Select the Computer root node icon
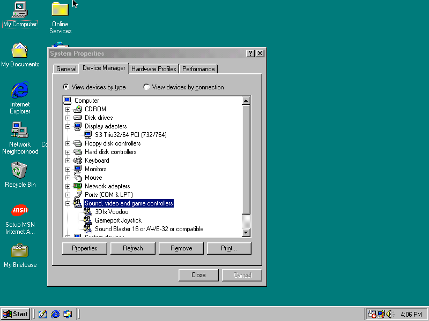Image resolution: width=429 pixels, height=321 pixels. [68, 101]
